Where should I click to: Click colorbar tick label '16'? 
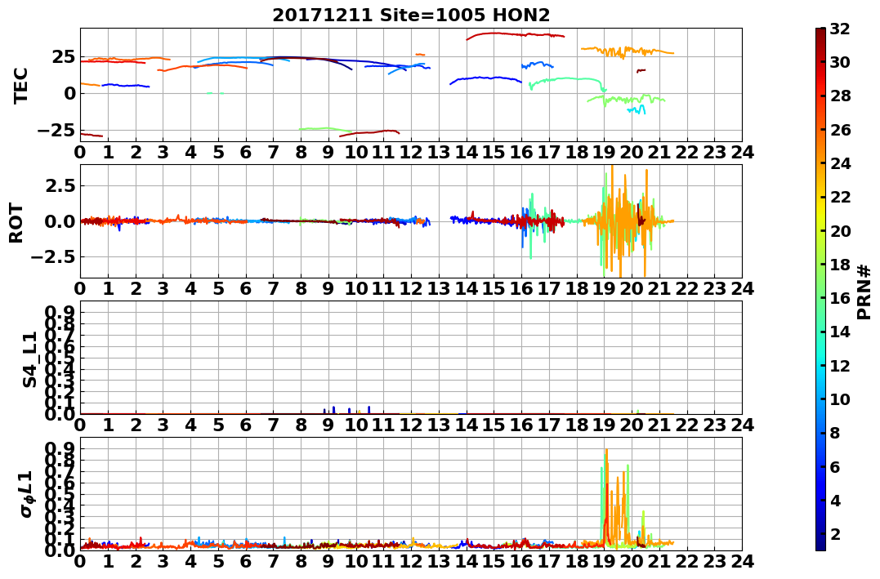point(841,298)
